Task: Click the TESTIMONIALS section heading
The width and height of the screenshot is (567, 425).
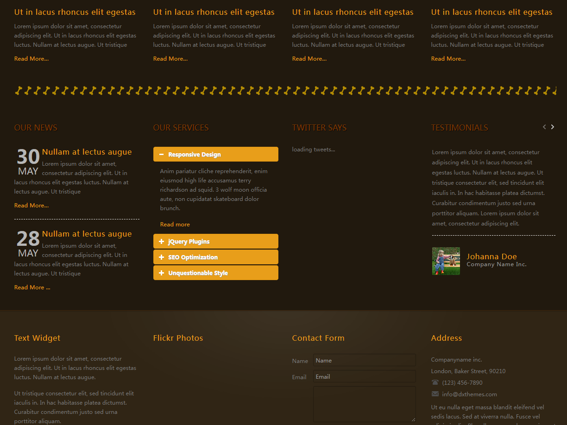Action: click(460, 128)
